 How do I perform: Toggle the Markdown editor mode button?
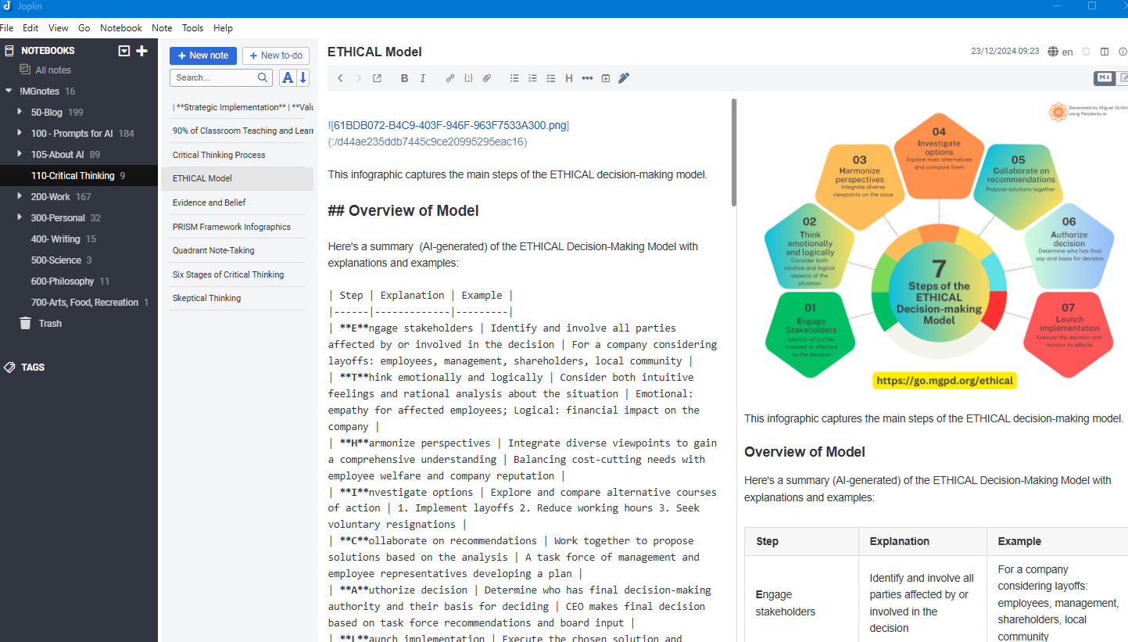tap(1104, 77)
